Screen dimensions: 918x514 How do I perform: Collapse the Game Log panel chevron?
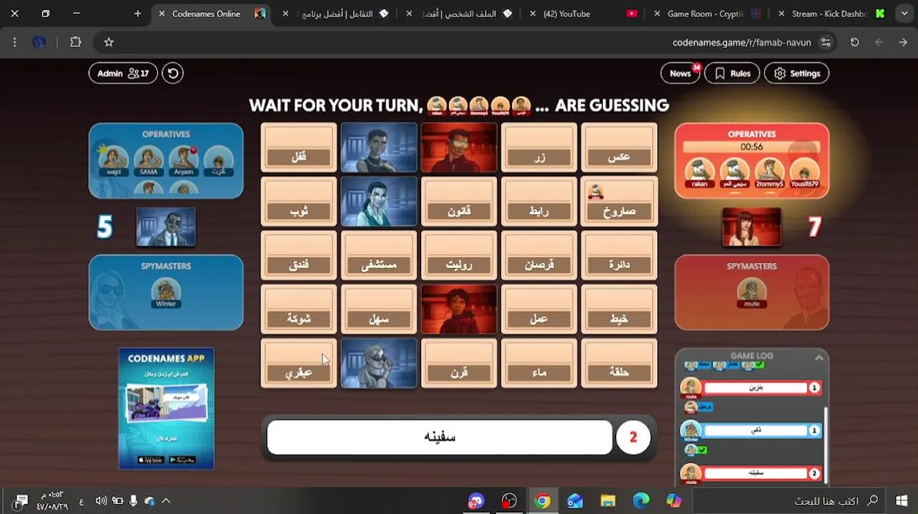[x=819, y=358]
